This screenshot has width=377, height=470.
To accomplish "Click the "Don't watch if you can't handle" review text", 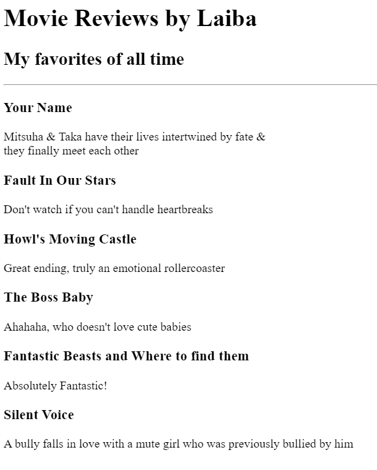I will click(79, 210).
